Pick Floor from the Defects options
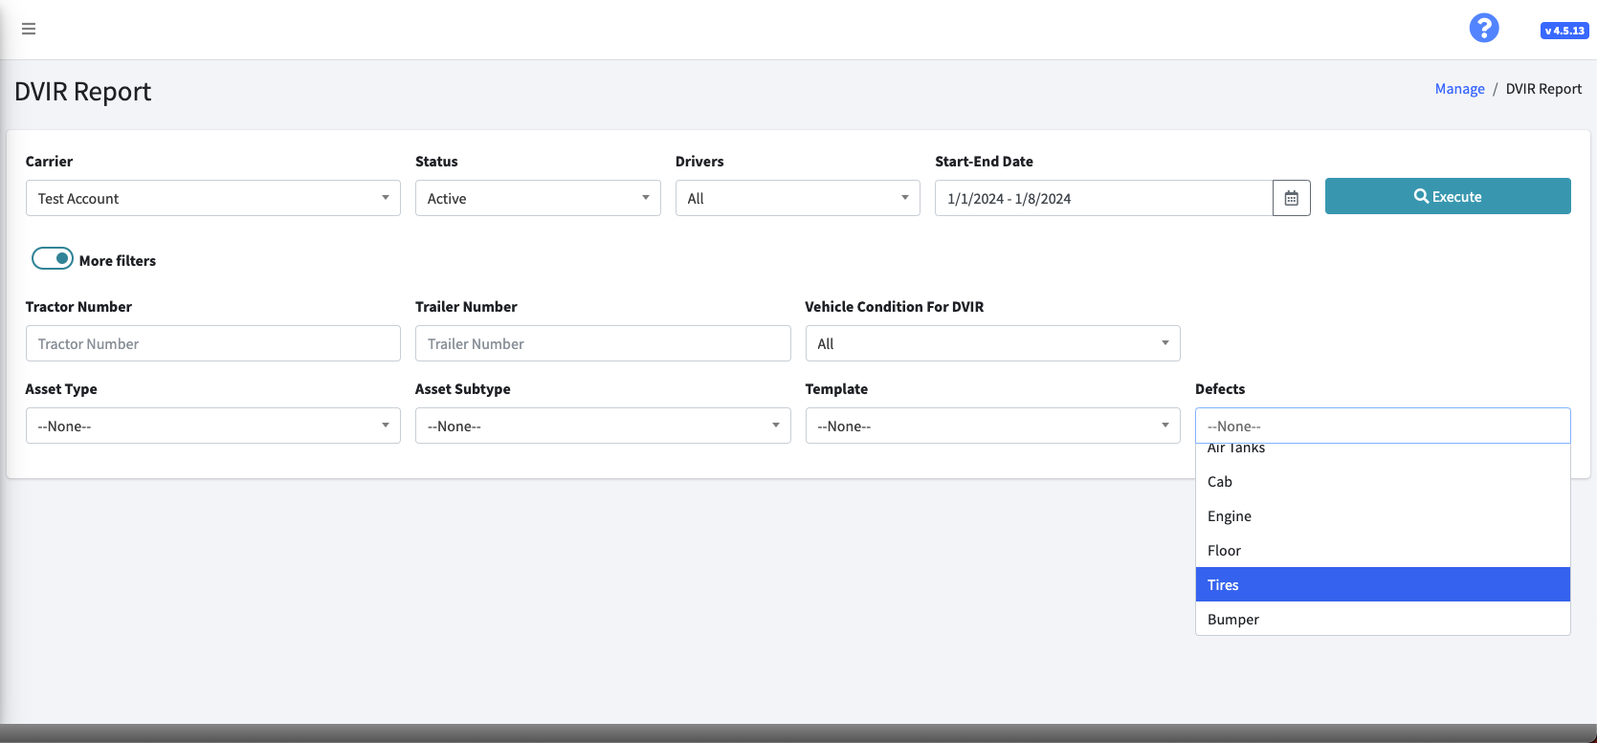The width and height of the screenshot is (1597, 743). pos(1383,551)
